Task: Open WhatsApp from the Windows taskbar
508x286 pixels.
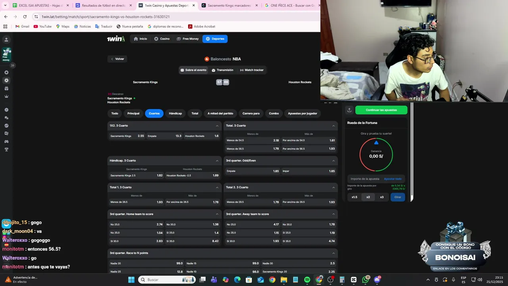Action: (x=366, y=280)
